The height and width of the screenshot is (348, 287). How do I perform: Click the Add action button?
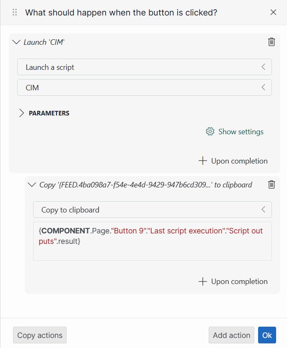click(x=231, y=335)
